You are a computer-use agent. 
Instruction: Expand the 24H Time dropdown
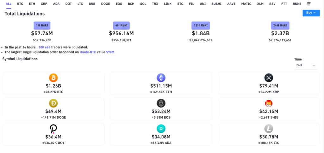coord(305,65)
